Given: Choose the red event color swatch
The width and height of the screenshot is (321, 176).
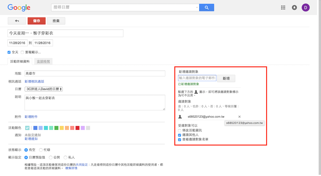Looking at the screenshot, I should 77,128.
